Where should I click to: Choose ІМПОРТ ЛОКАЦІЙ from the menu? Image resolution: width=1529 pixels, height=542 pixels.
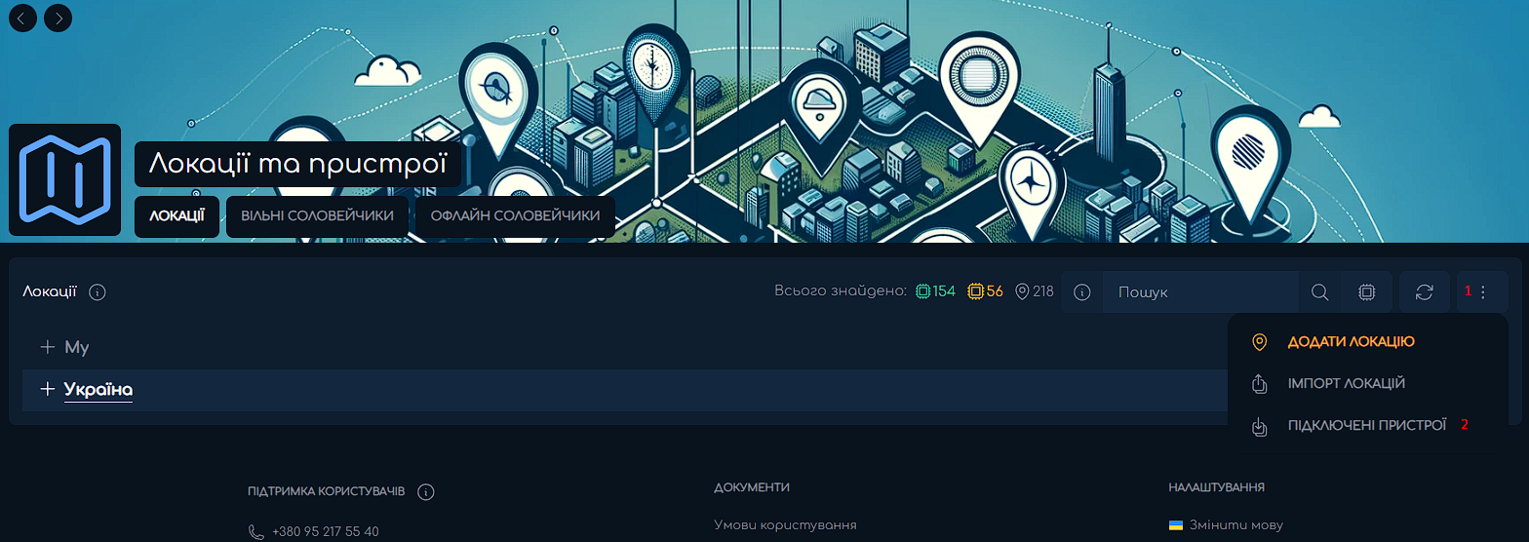1346,383
